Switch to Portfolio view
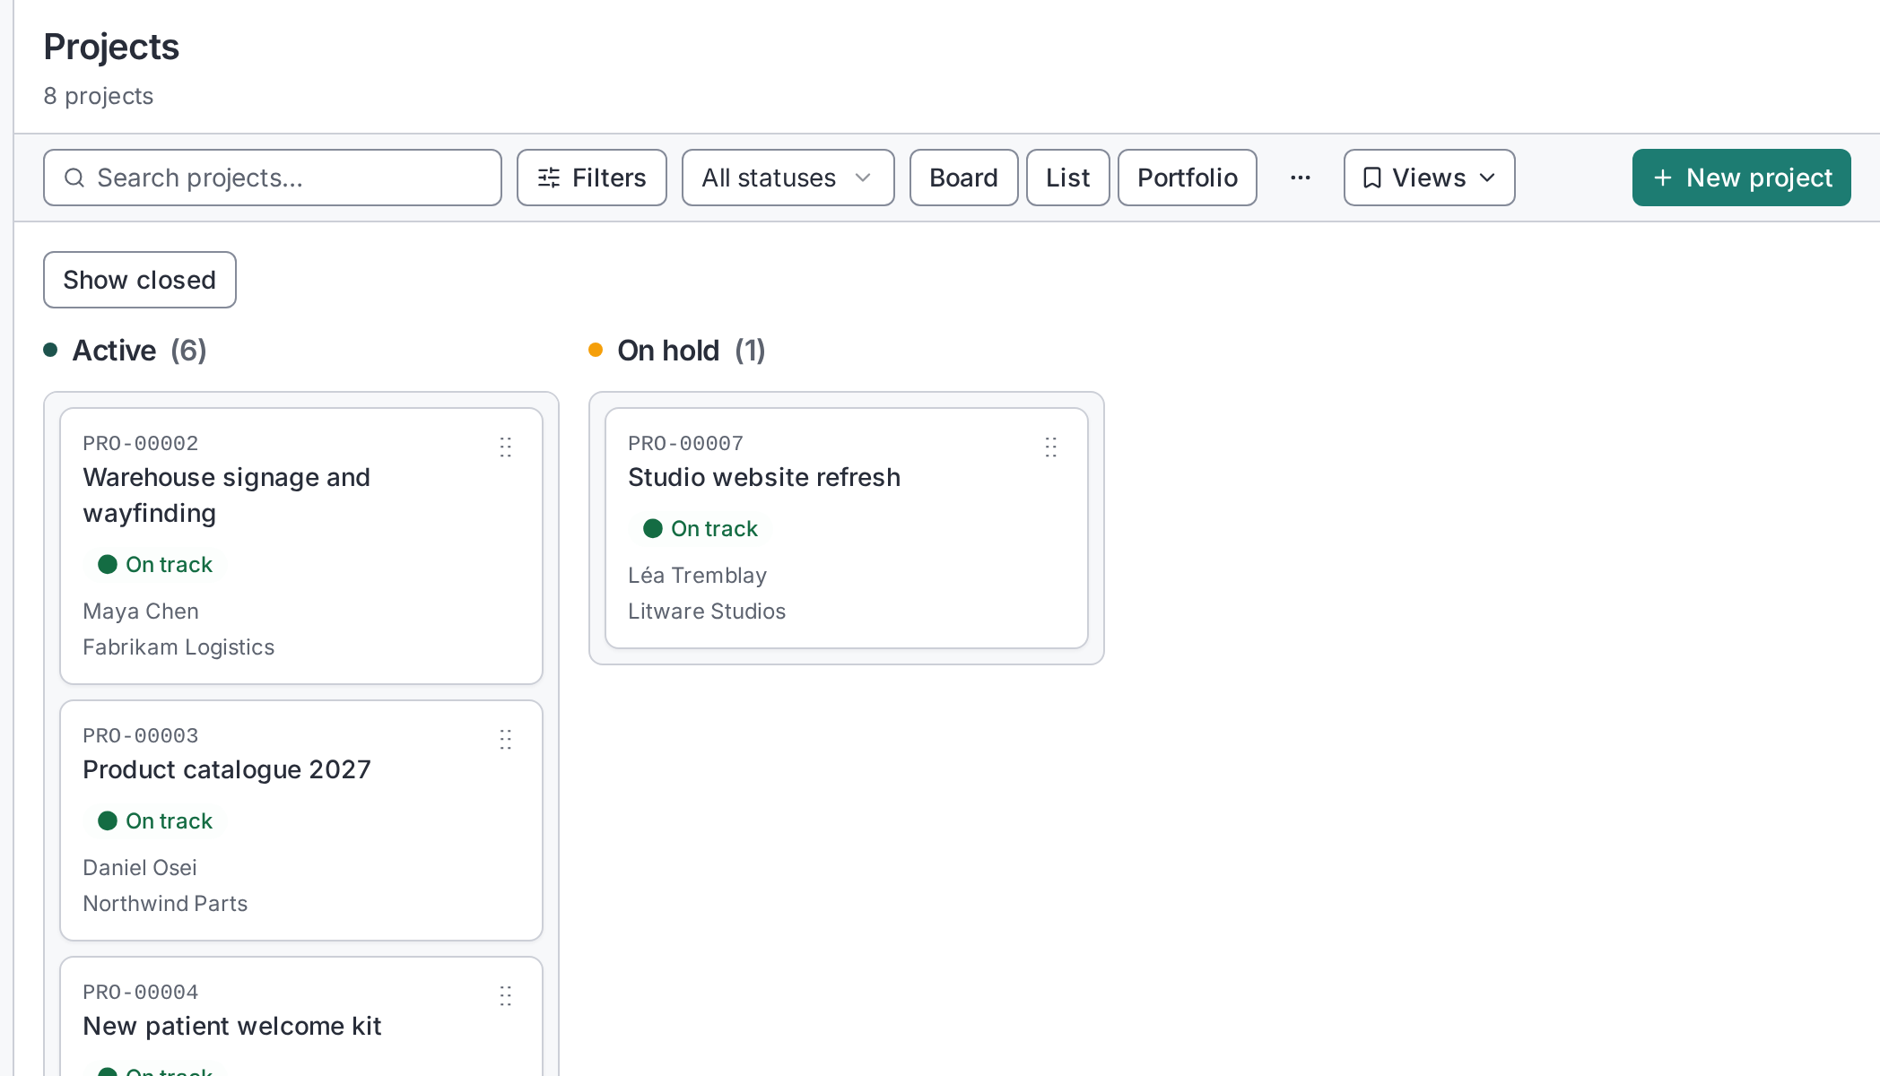Viewport: 1880px width, 1076px height. 1188,178
